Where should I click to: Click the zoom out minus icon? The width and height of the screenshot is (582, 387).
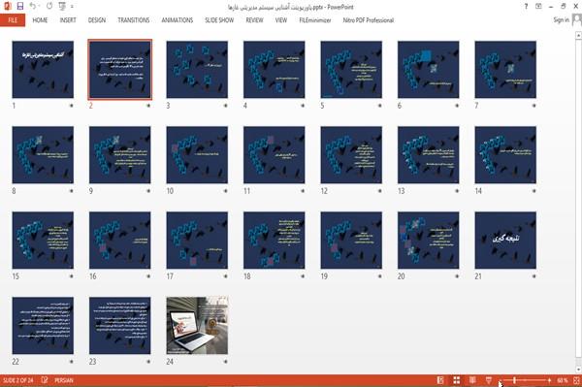point(501,380)
